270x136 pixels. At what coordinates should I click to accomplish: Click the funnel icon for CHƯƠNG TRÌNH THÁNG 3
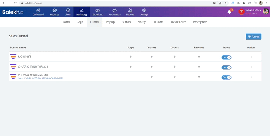[x=13, y=67]
